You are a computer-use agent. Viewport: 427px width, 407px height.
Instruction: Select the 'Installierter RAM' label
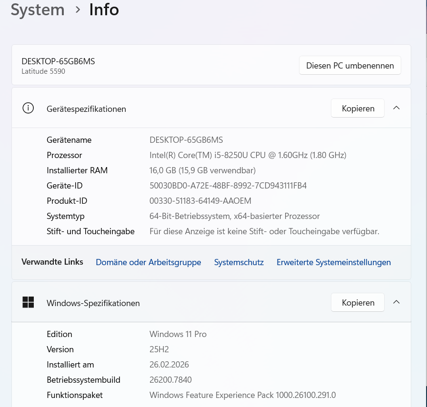pyautogui.click(x=77, y=170)
